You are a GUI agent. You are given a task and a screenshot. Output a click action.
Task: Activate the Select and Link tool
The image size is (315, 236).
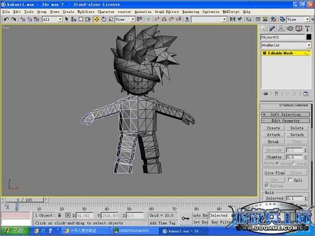[23, 19]
